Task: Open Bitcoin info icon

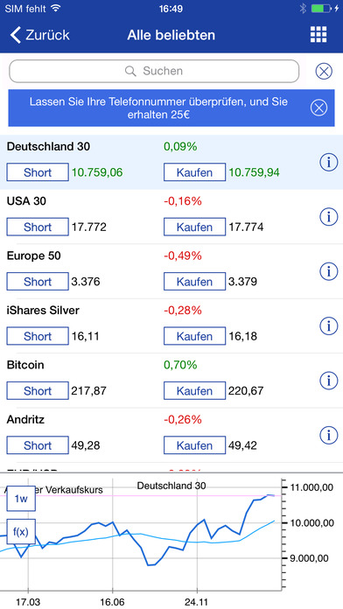Action: [x=329, y=381]
